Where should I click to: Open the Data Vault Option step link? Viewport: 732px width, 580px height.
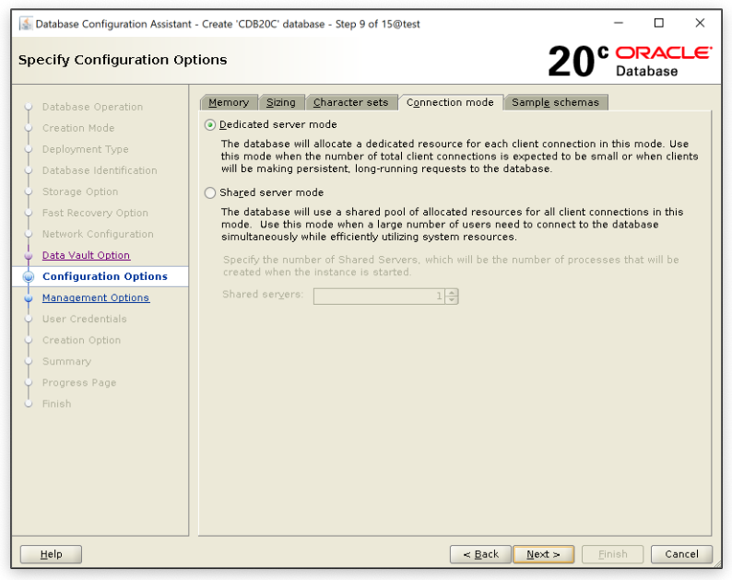87,256
